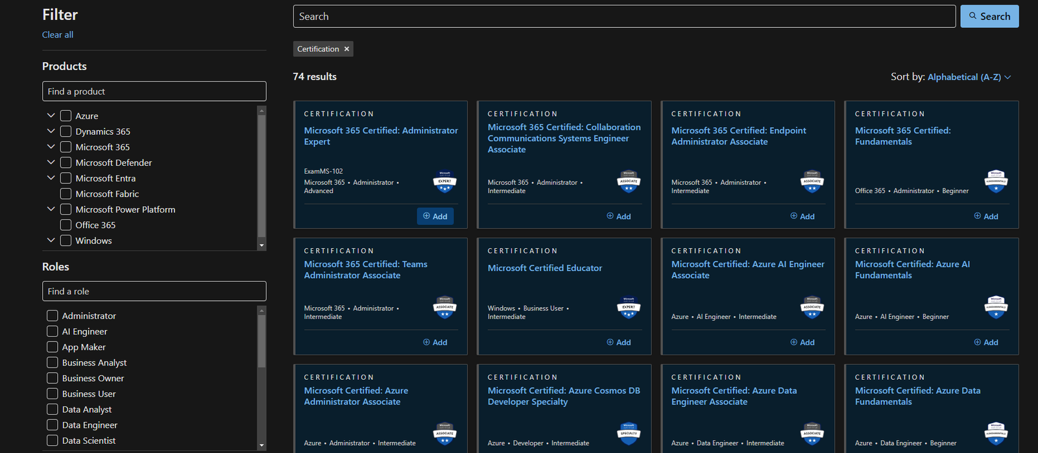Click the Specialty badge on Azure Cosmos DB card
1038x453 pixels.
coord(628,434)
